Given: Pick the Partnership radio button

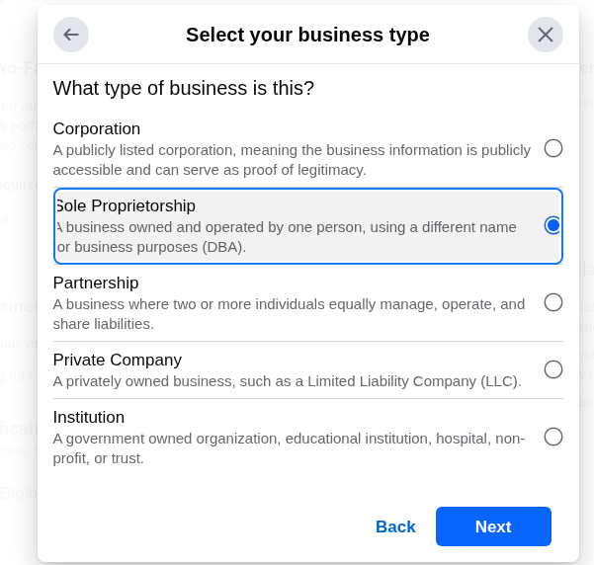Looking at the screenshot, I should (x=553, y=302).
